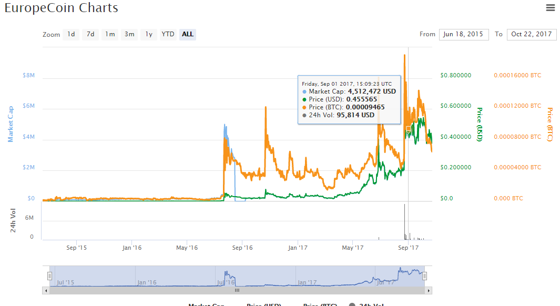The height and width of the screenshot is (306, 560).
Task: Edit the To date field
Action: [532, 34]
